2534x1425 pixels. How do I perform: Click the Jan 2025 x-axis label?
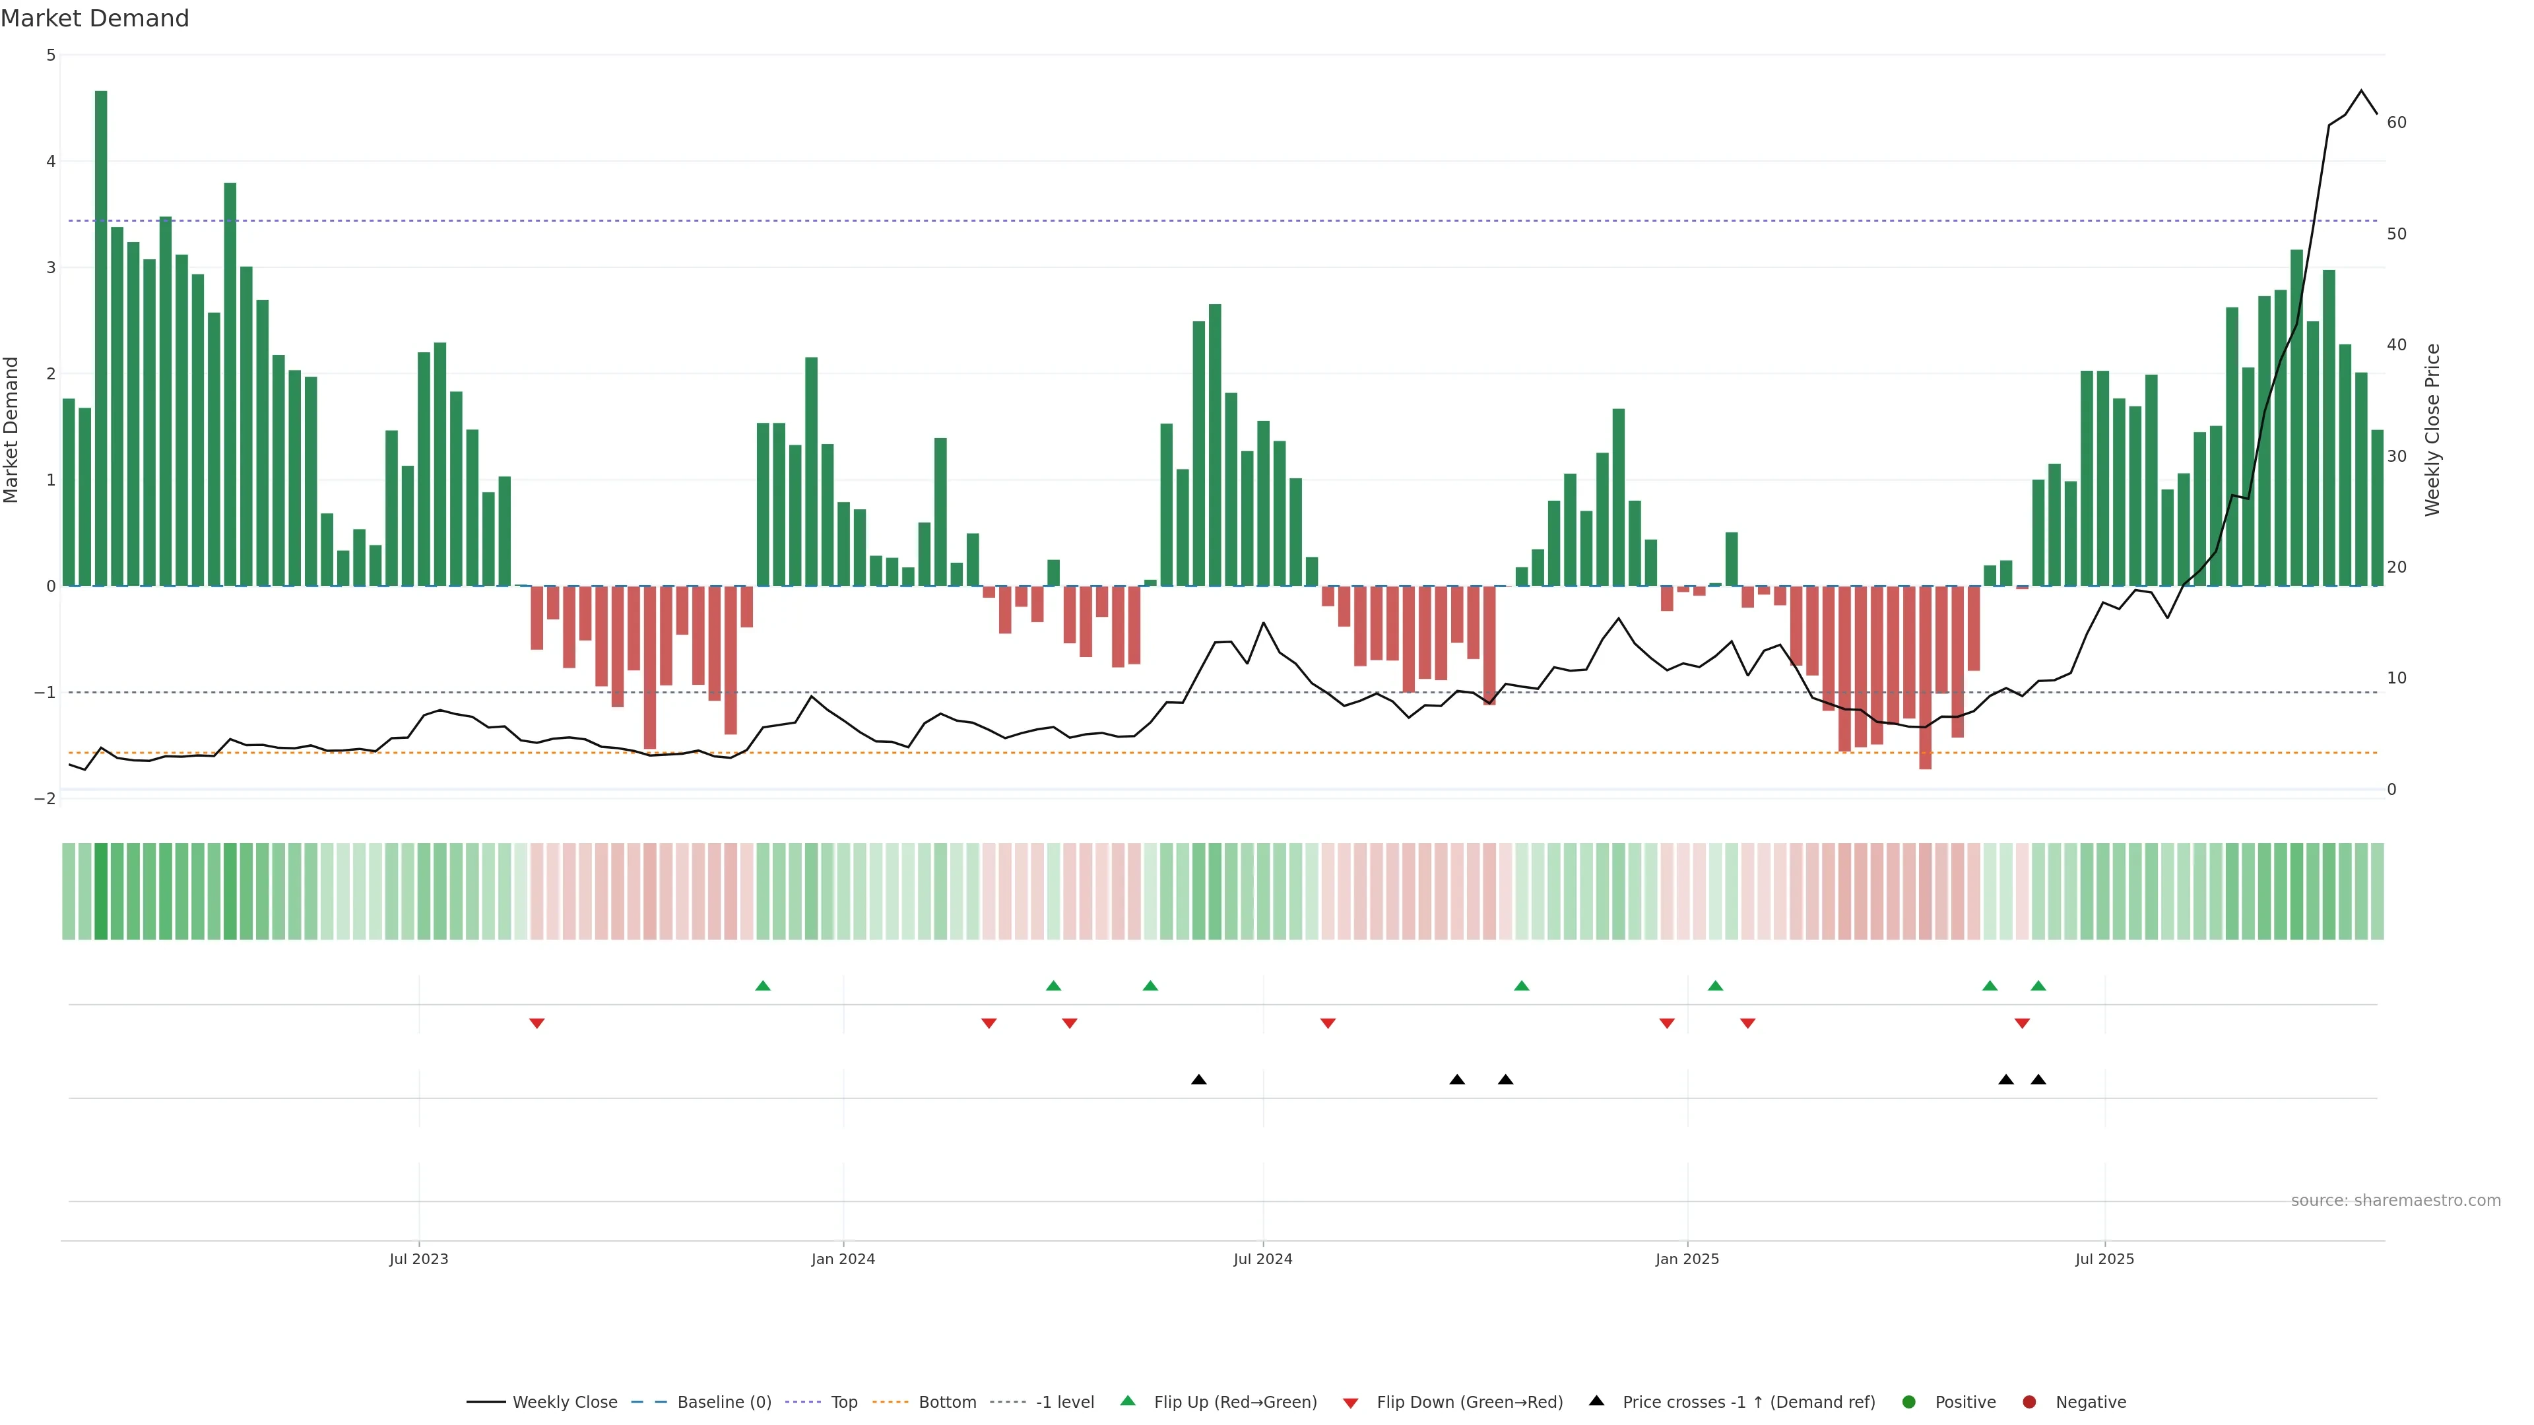pos(1687,1259)
